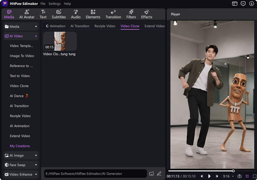Select Image To Video in sidebar
The height and width of the screenshot is (180, 257).
(22, 56)
